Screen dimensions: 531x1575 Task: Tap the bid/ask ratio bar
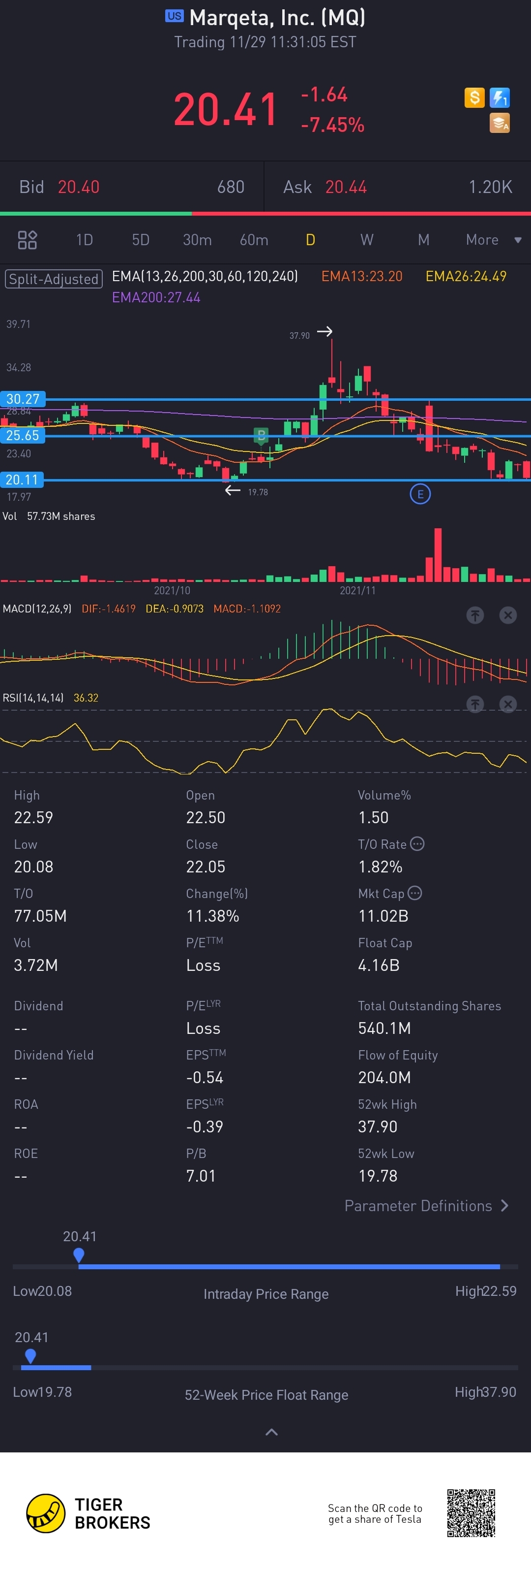click(265, 213)
